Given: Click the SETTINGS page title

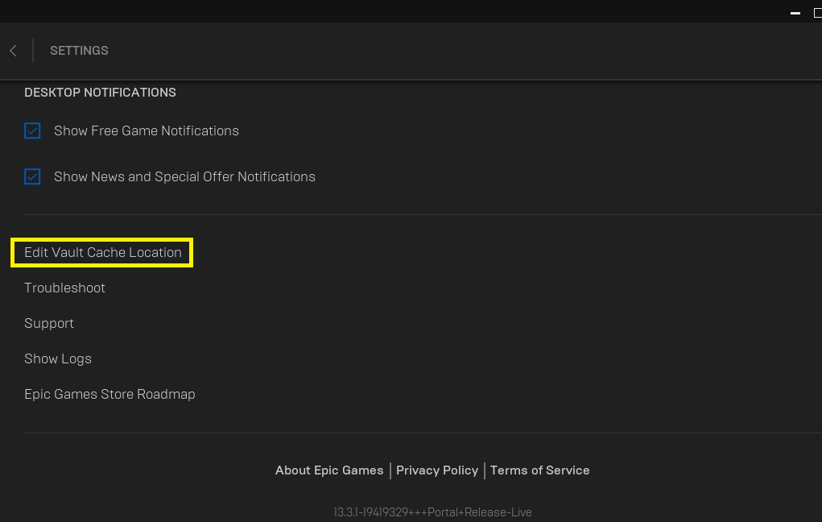Looking at the screenshot, I should [79, 51].
